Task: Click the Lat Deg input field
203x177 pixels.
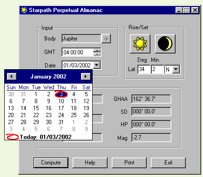Action: pos(144,69)
